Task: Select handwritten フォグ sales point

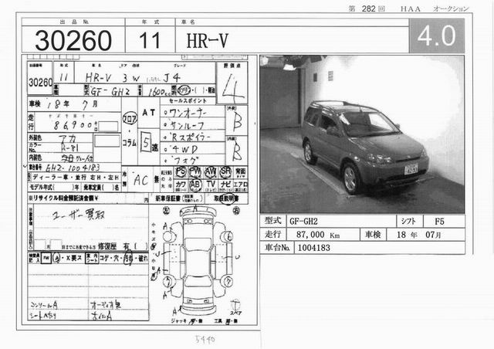Action: 185,160
